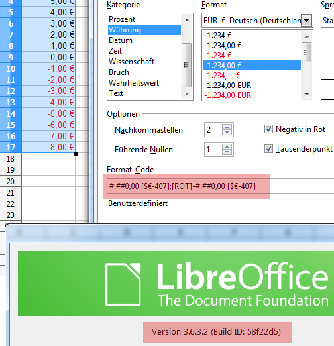Select row header 5
Viewport: 334px width, 346px height.
point(11,13)
